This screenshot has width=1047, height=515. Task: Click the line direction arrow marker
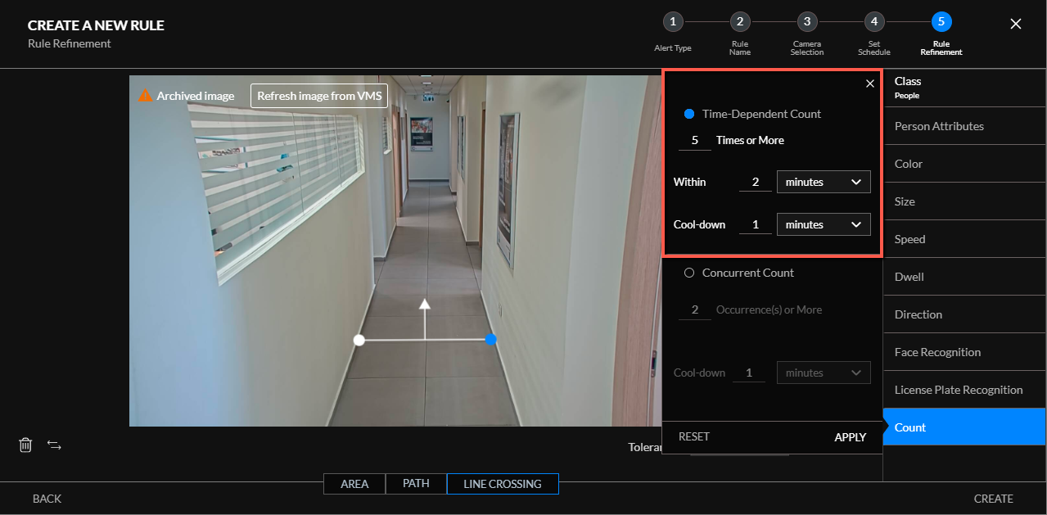[x=424, y=305]
